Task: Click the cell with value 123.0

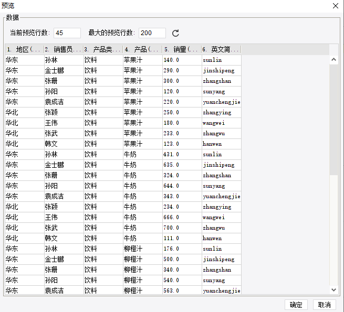Action: [182, 144]
